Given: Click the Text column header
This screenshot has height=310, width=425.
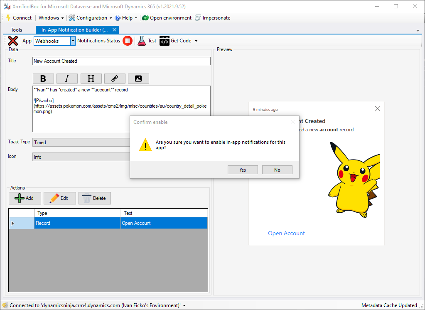Looking at the screenshot, I should (164, 213).
